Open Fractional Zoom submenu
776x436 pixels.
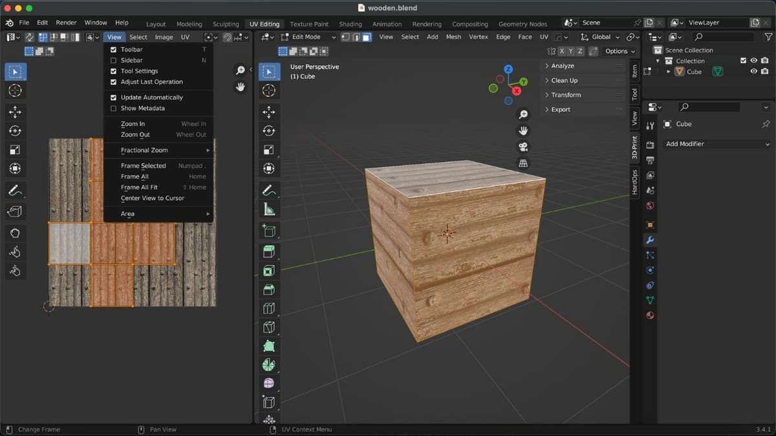tap(158, 150)
